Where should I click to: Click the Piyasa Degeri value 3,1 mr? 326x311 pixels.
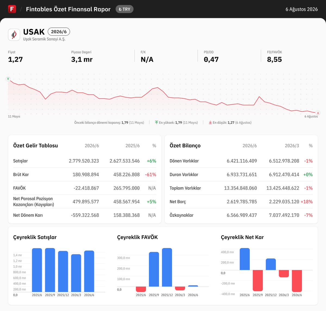coord(82,59)
